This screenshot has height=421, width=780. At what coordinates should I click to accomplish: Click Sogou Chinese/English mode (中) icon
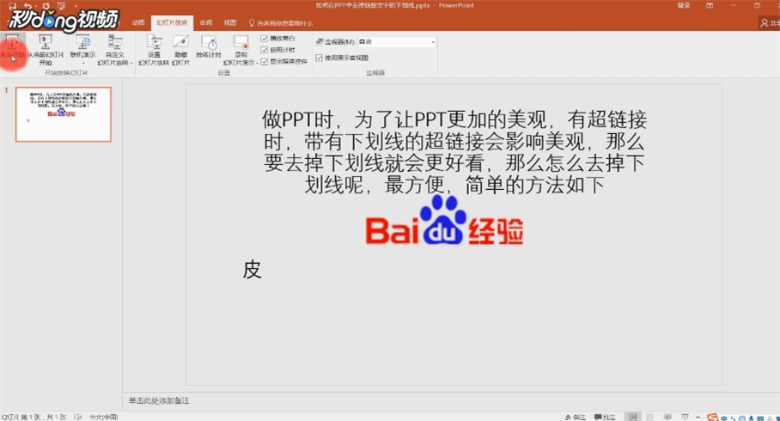[x=724, y=418]
